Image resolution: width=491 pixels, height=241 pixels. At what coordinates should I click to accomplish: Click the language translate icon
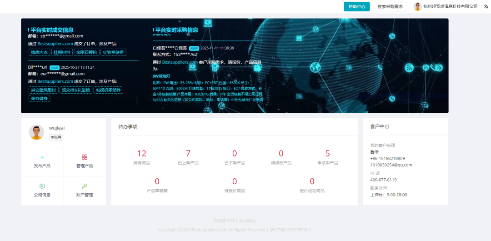tap(485, 6)
